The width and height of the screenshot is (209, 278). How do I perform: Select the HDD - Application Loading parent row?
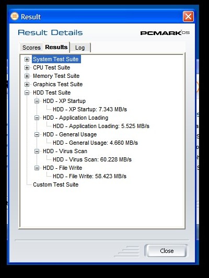coord(76,118)
